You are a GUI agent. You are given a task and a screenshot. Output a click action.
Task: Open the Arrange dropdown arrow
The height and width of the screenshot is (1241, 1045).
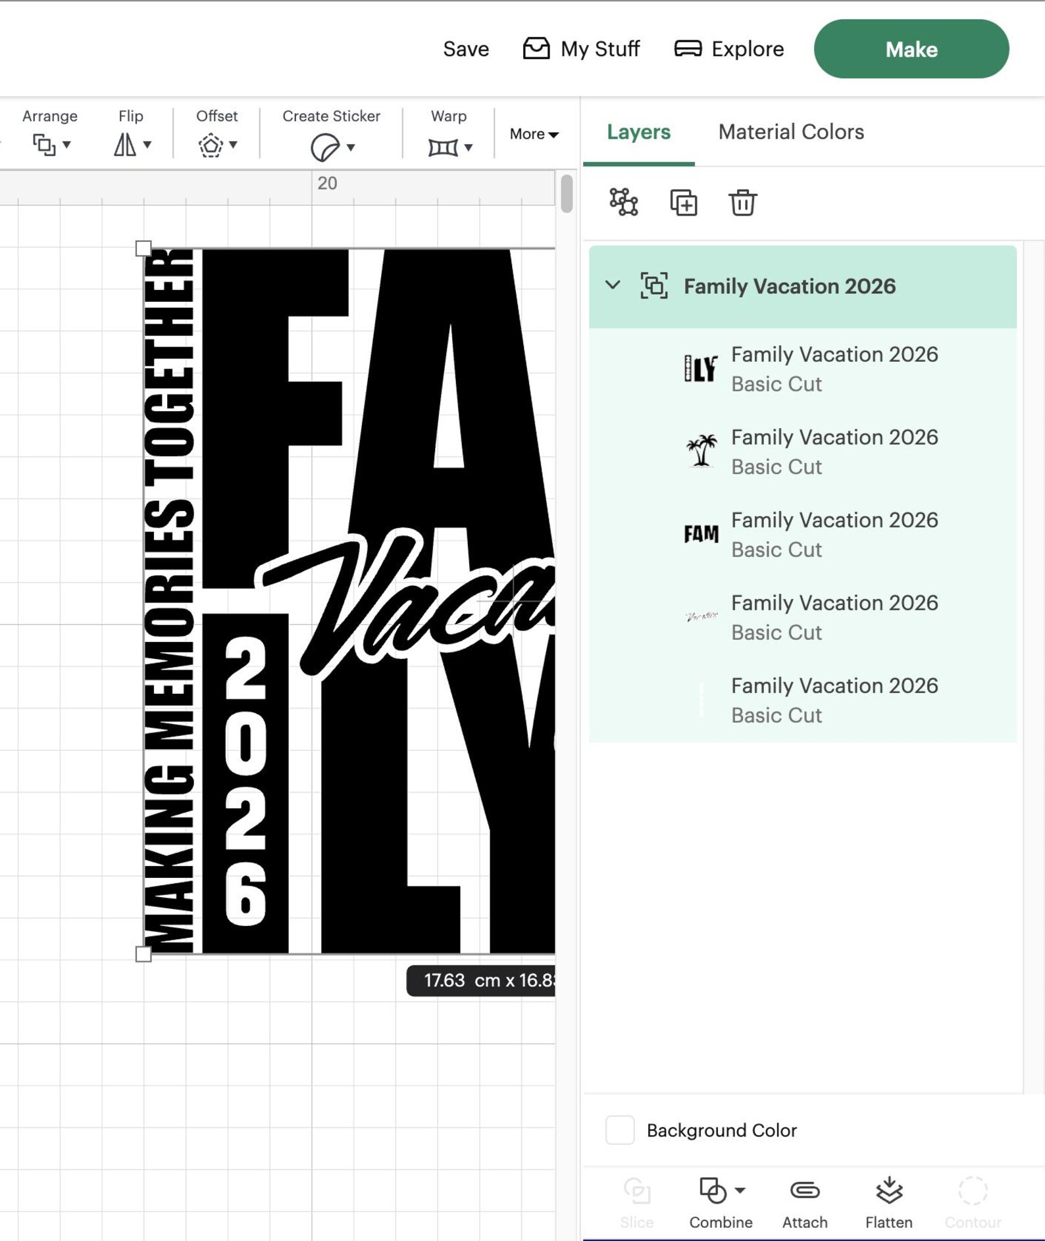pos(66,145)
